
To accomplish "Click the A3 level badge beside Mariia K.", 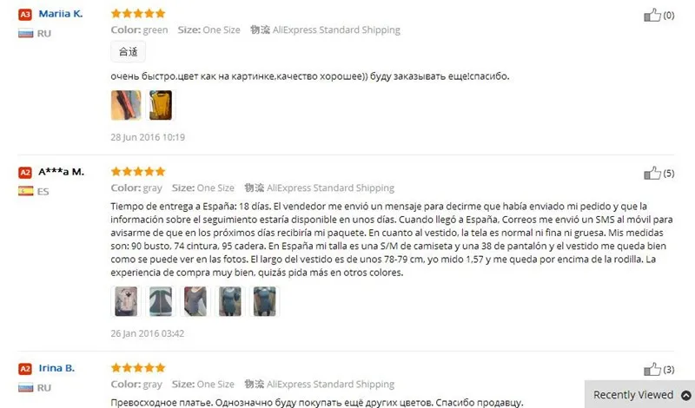I will (25, 14).
